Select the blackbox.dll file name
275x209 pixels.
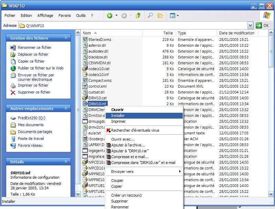98,57
